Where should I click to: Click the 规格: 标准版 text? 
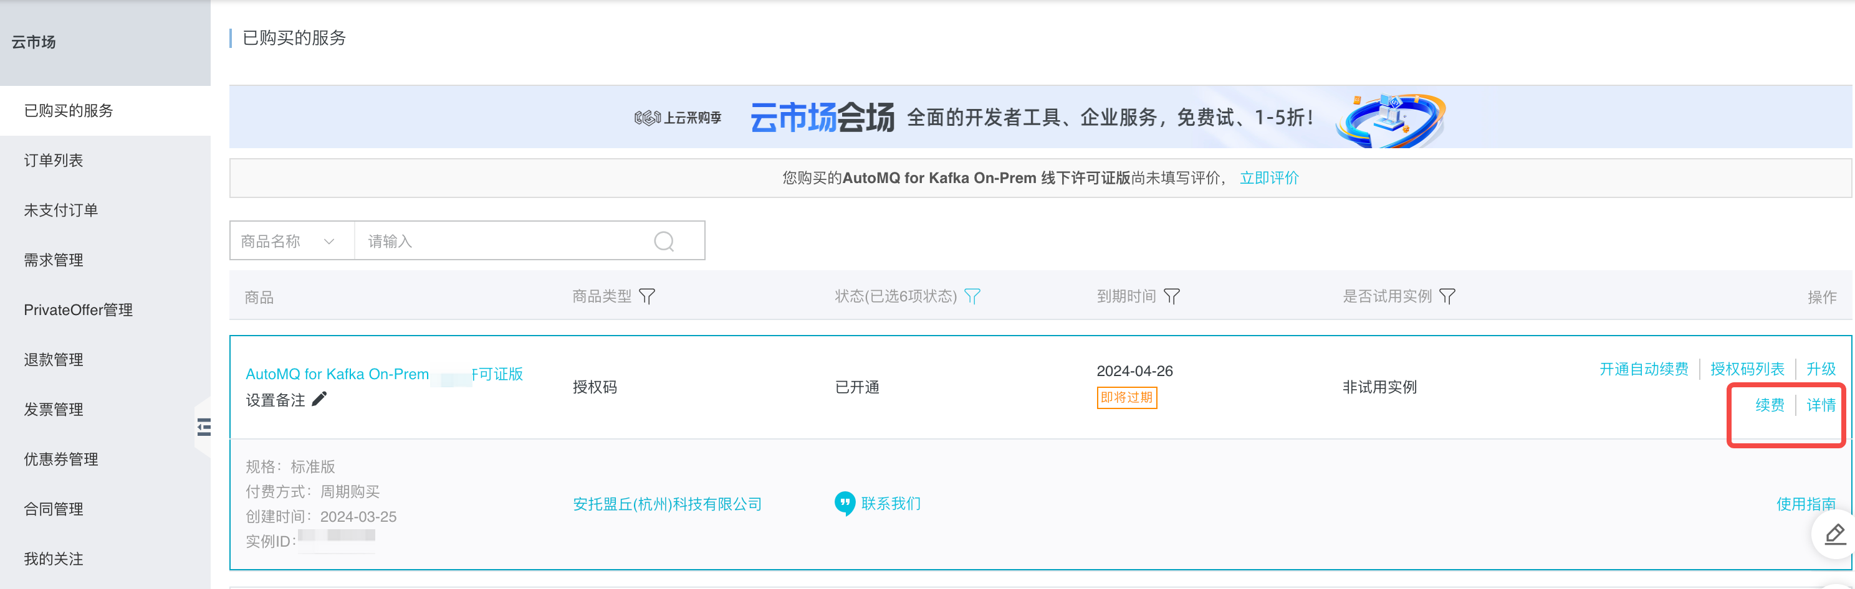pyautogui.click(x=290, y=467)
